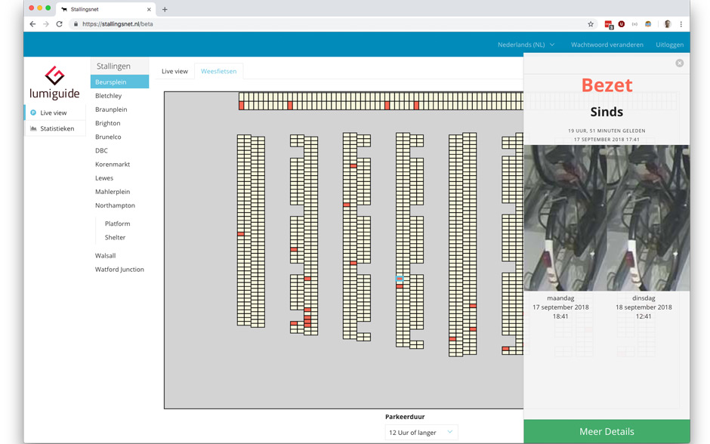Screen dimensions: 710x444
Task: Open Statistieken chart icon in sidebar
Action: tap(33, 128)
